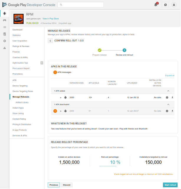Click the Android icon for version 2000
Screen dimensions: 181x189
click(x=65, y=111)
